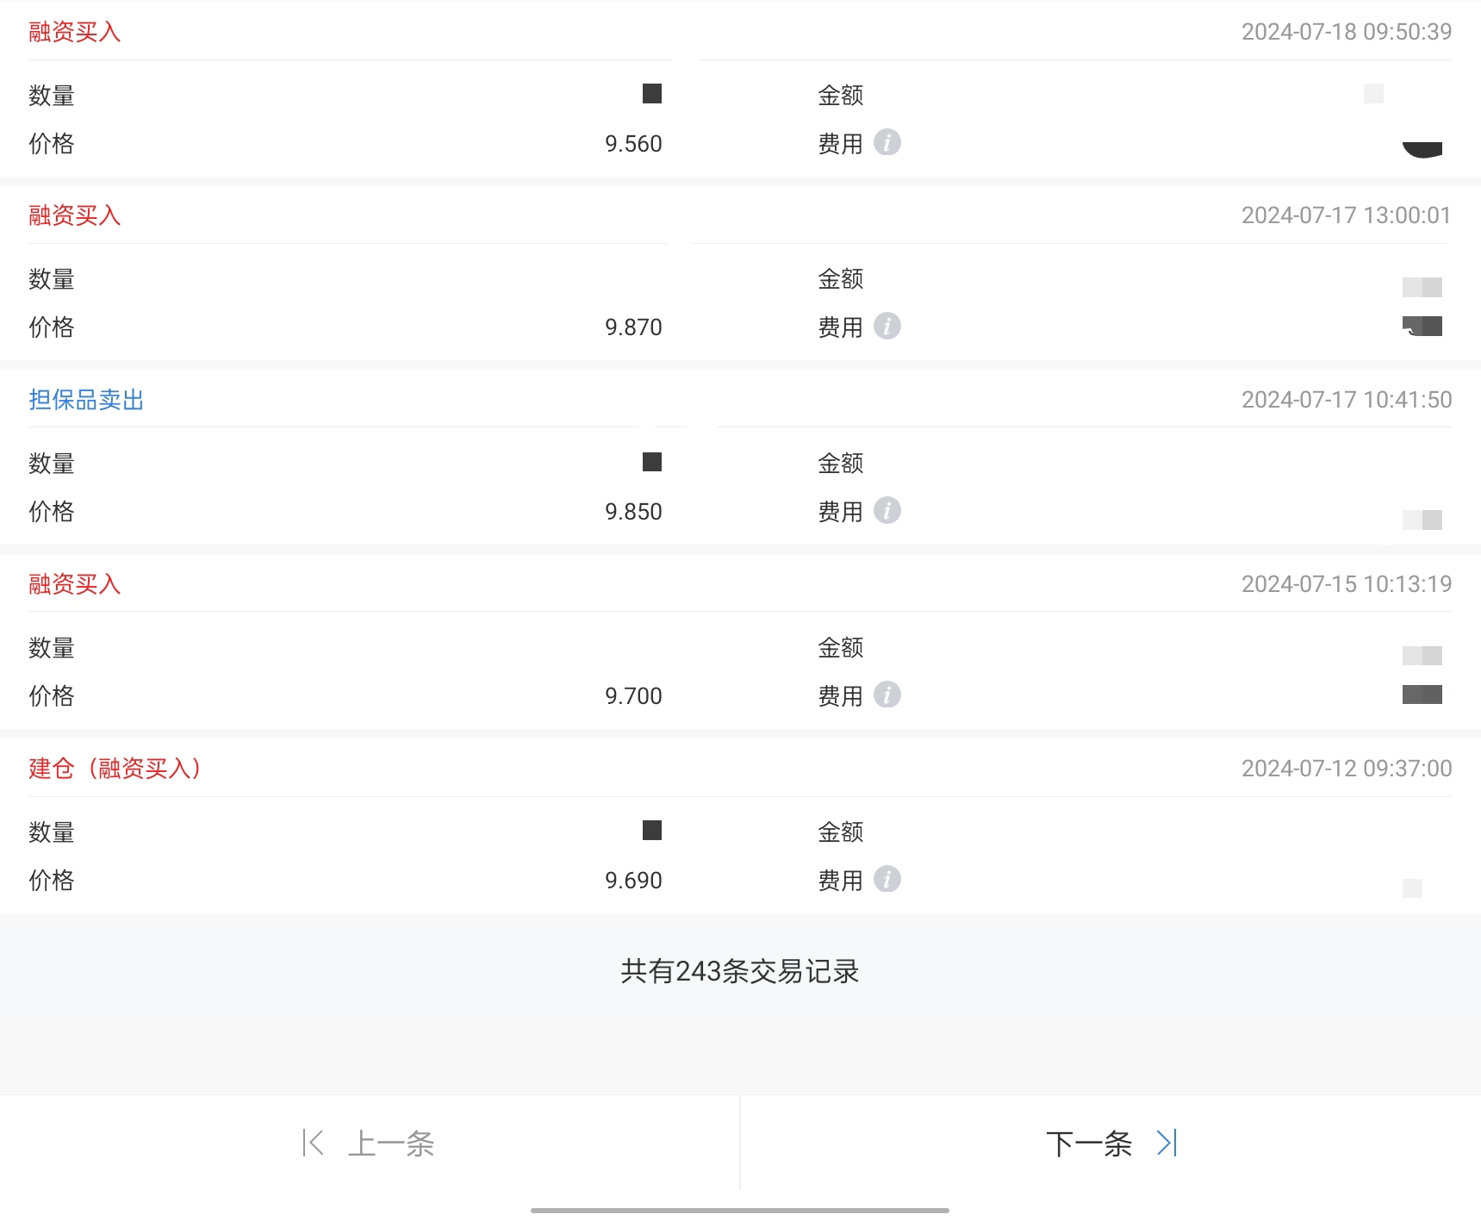1481x1227 pixels.
Task: Open 建仓（融资买入）transaction entry
Action: [115, 769]
